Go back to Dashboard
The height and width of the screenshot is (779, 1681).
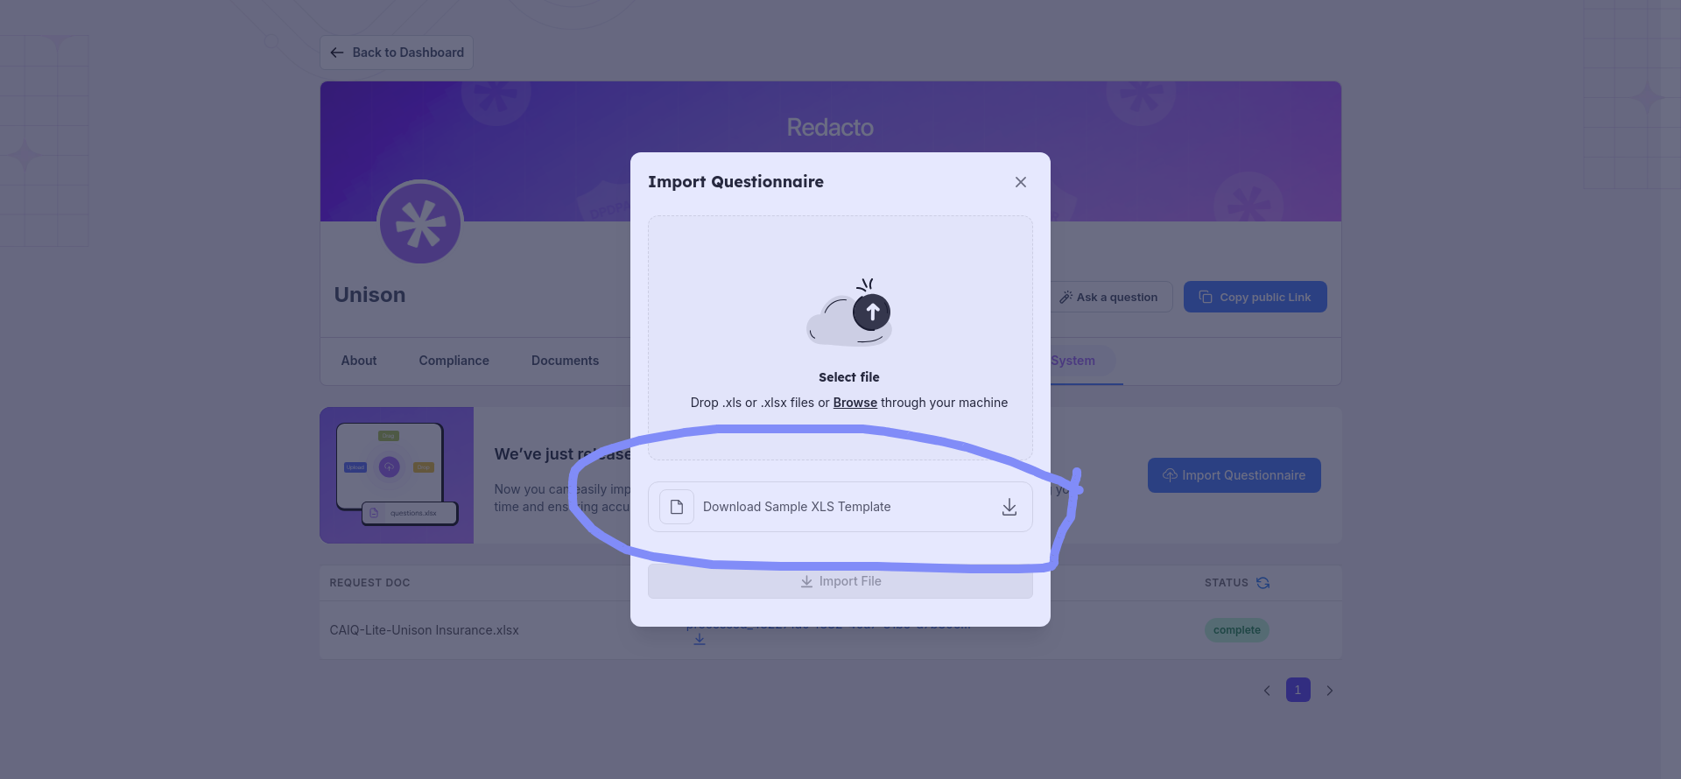pos(397,53)
